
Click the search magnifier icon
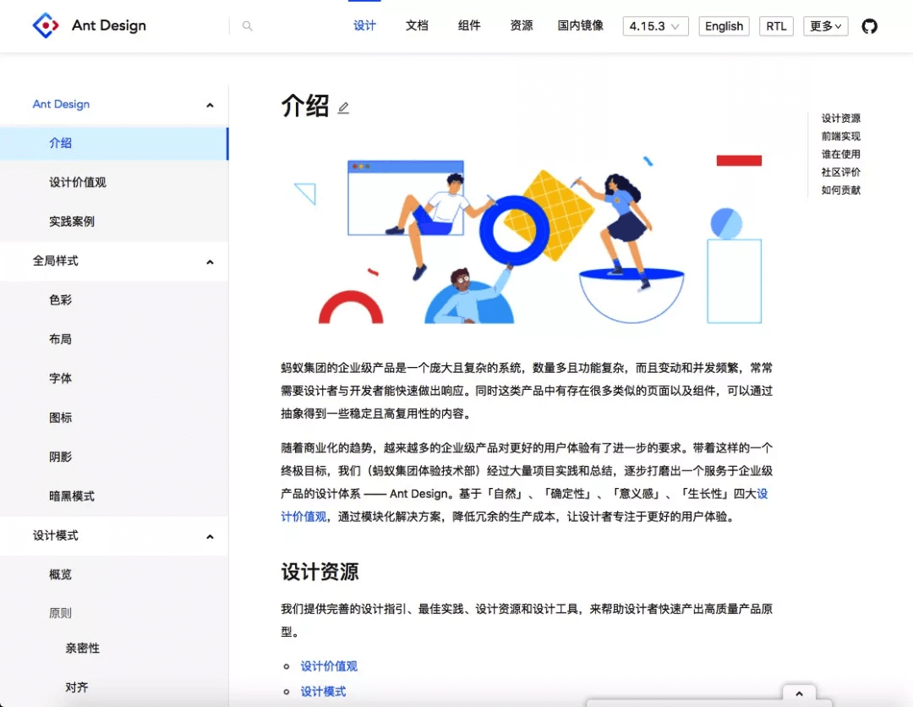pos(248,26)
